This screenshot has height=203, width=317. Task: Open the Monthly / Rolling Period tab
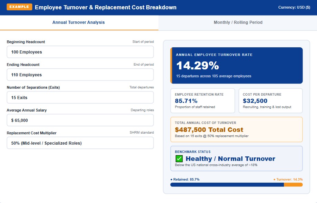238,22
